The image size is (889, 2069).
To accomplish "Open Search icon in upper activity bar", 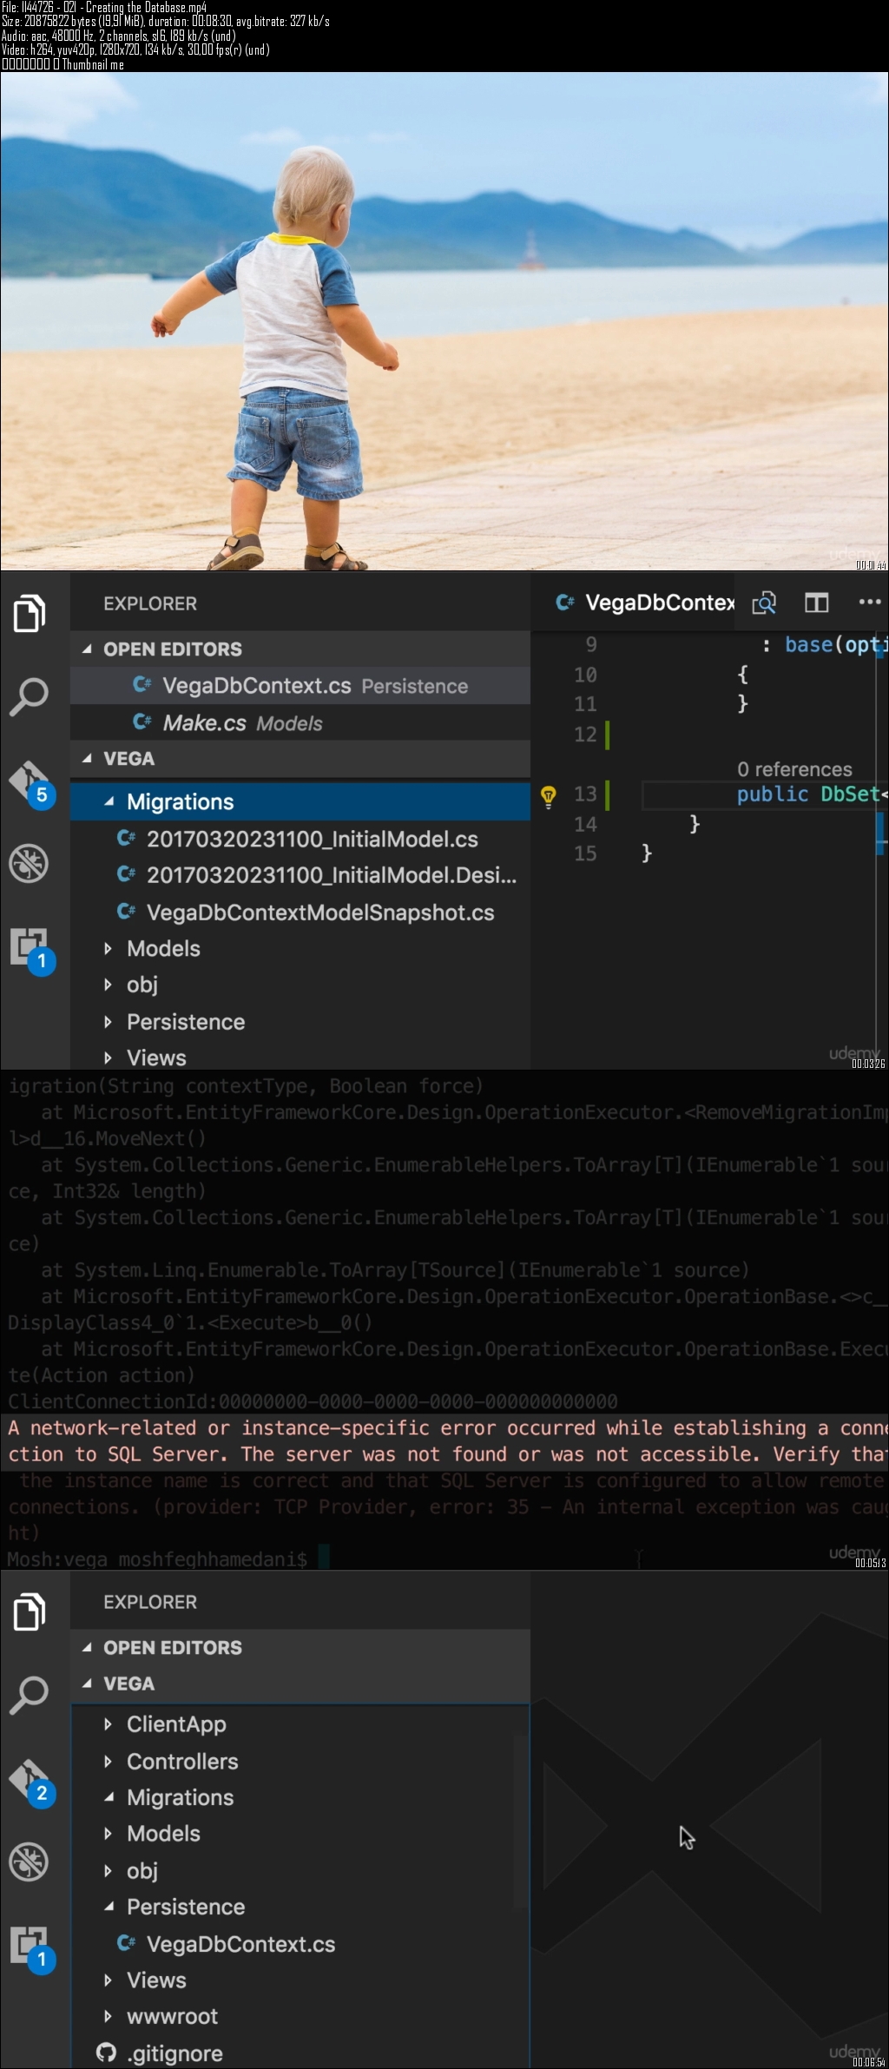I will (x=29, y=696).
